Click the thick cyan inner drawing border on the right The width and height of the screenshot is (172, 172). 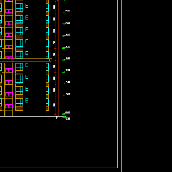117,84
